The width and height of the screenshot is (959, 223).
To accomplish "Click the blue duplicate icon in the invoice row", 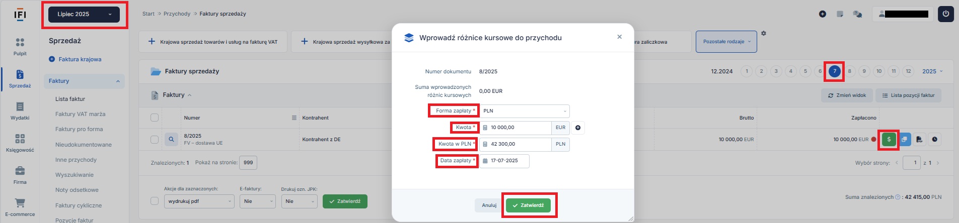I will coord(905,140).
